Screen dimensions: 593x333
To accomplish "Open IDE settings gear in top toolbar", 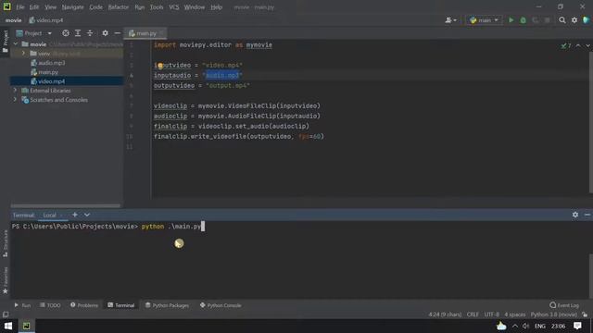I will (x=574, y=20).
